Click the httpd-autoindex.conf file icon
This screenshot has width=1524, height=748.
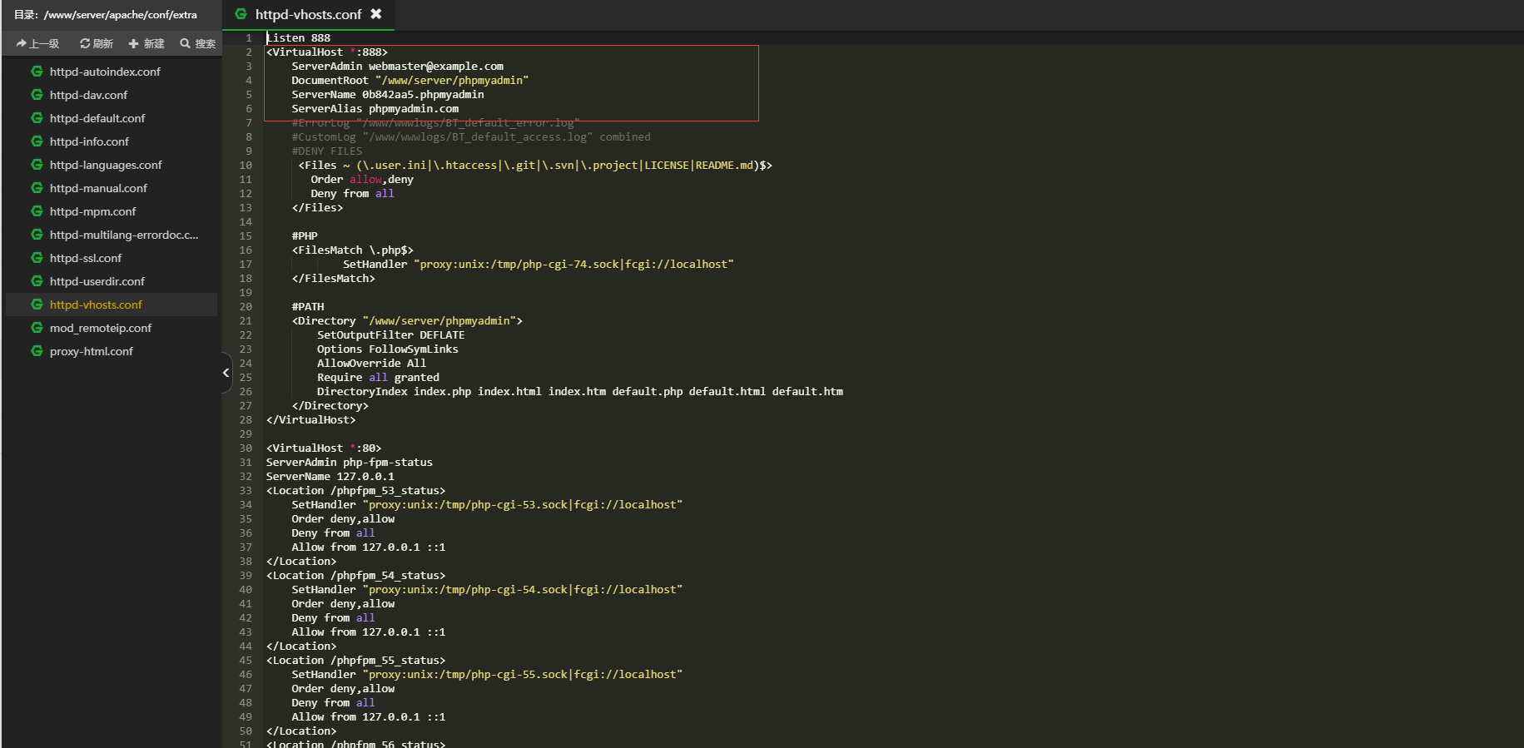point(37,72)
